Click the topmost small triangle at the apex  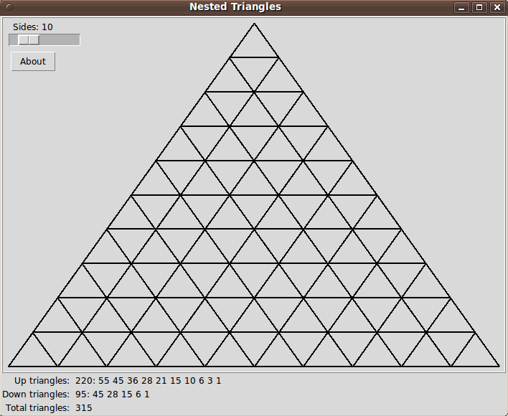point(254,45)
